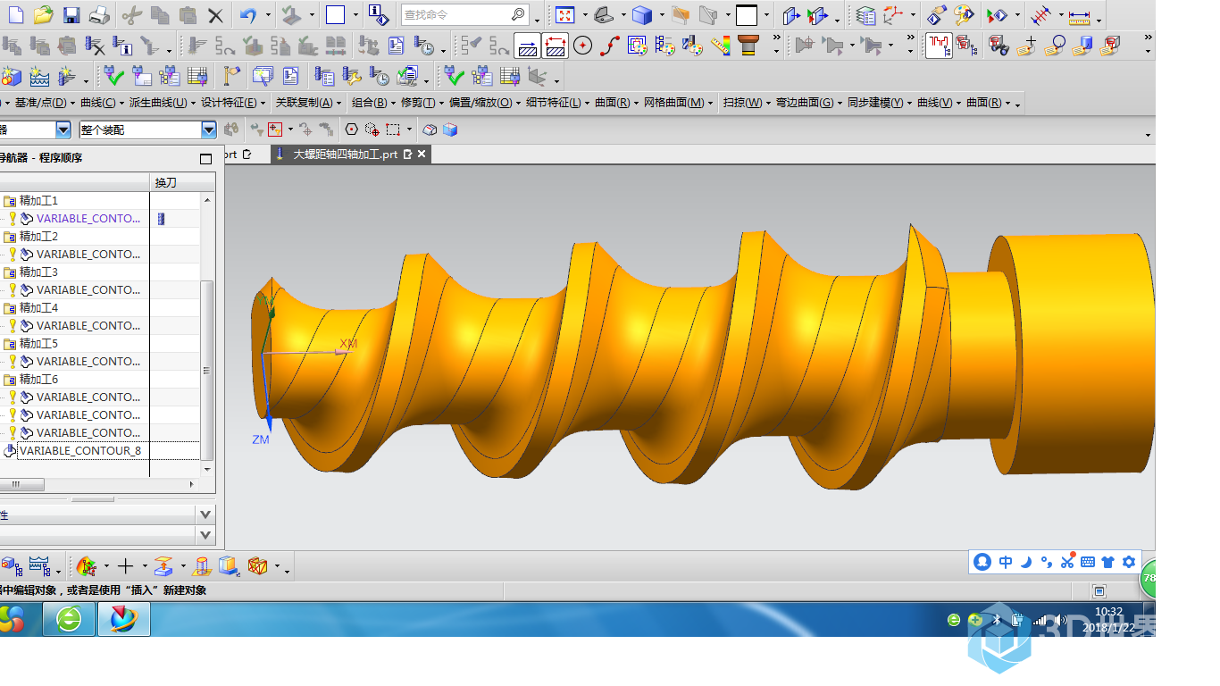Image resolution: width=1220 pixels, height=686 pixels.
Task: Open the 基准/点(D) menu
Action: (x=46, y=103)
